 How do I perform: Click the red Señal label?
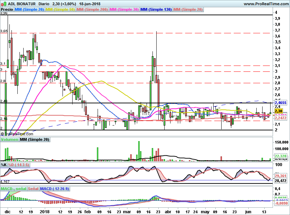click(x=33, y=189)
